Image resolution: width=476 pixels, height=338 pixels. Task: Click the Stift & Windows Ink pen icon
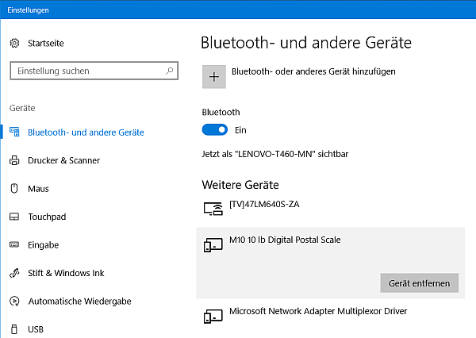click(14, 273)
